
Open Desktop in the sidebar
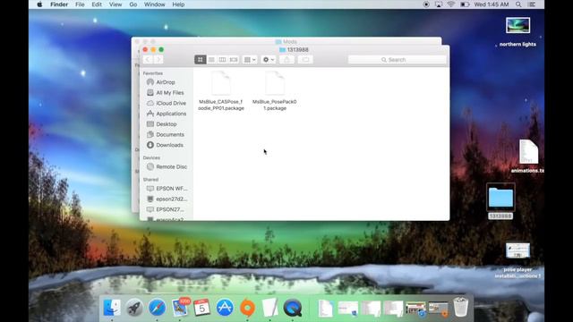pyautogui.click(x=166, y=124)
